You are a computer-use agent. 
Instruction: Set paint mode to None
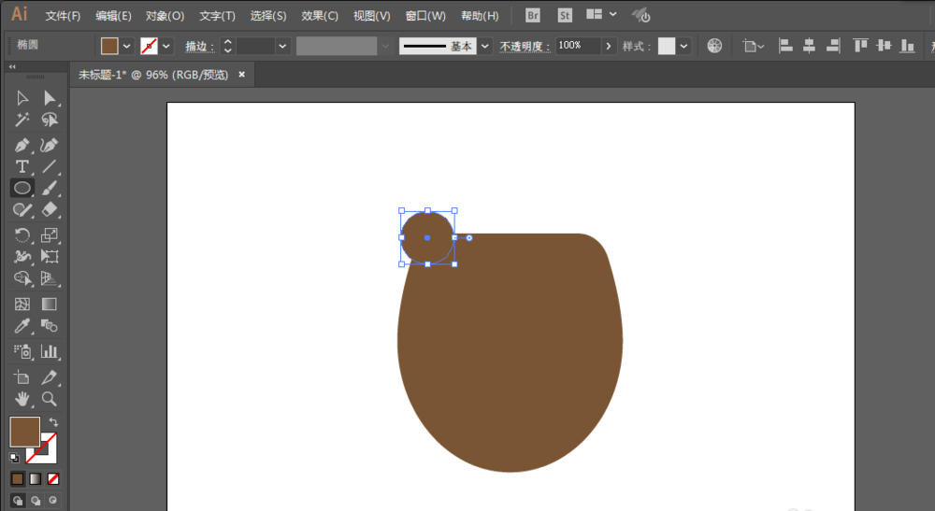(x=53, y=479)
